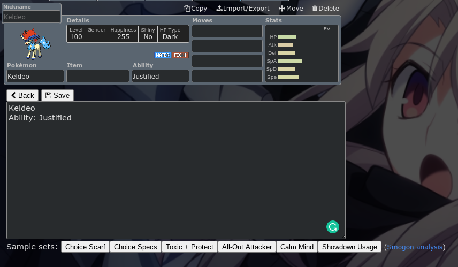Click the 'Keldeo' line in text area
458x267 pixels.
click(x=22, y=108)
